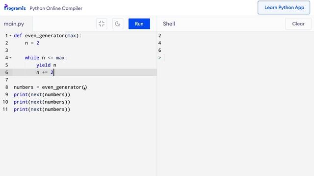Collapse the def even_generator fold arrow

tap(11, 36)
